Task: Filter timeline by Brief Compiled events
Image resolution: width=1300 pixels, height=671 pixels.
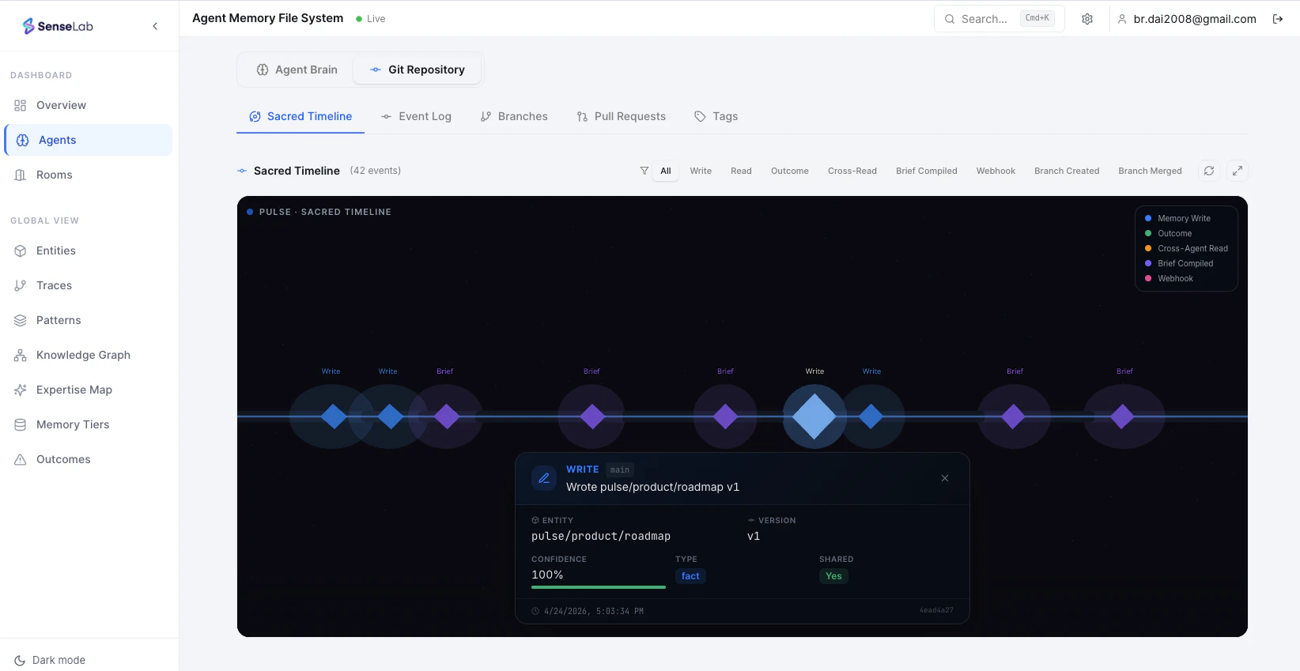Action: click(x=927, y=171)
